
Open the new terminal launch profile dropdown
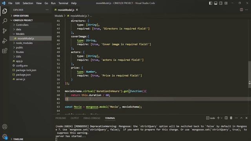pos(222,118)
